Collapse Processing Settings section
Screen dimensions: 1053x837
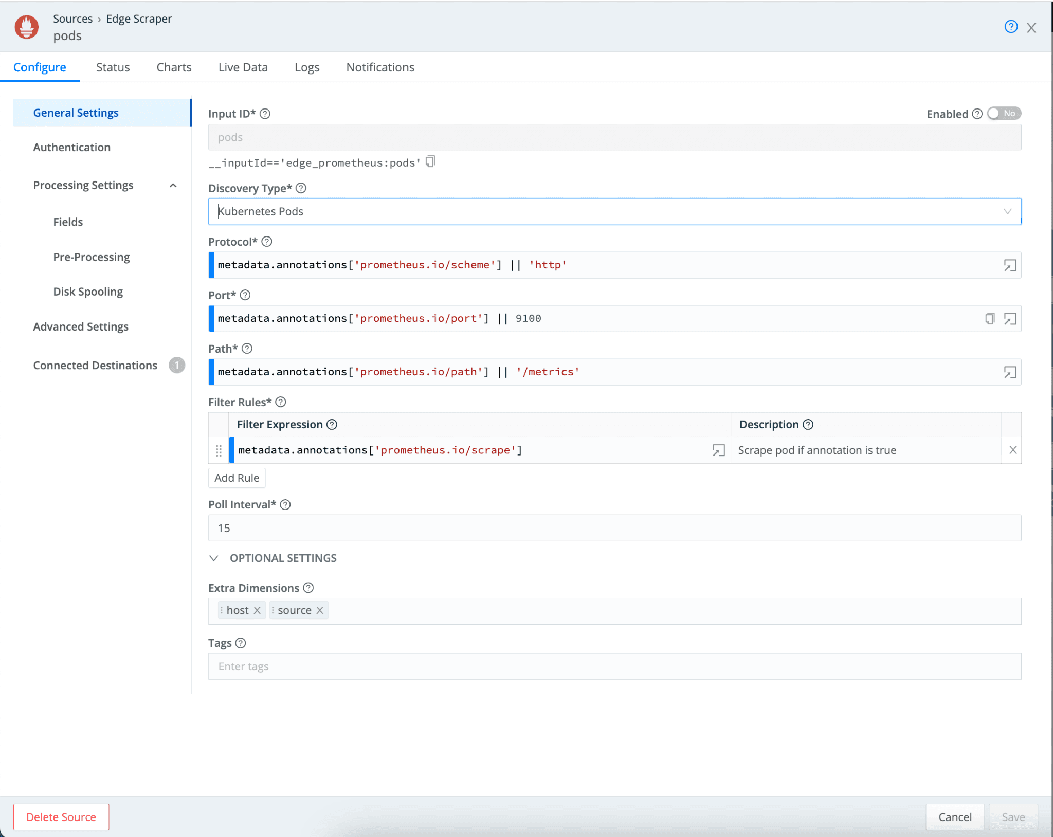(173, 186)
